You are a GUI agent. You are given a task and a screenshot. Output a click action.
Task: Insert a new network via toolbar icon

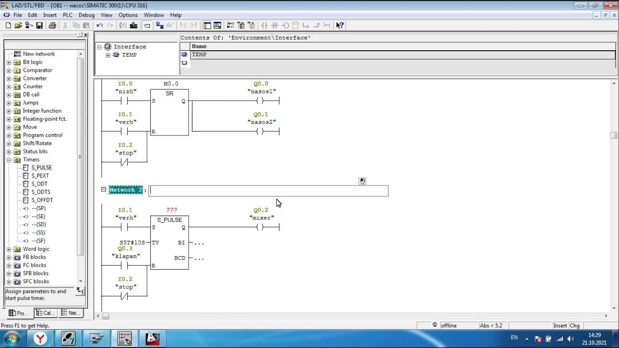pyautogui.click(x=231, y=26)
